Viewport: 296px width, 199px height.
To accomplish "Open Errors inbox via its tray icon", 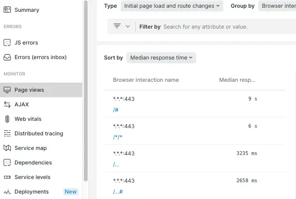I will pyautogui.click(x=7, y=57).
